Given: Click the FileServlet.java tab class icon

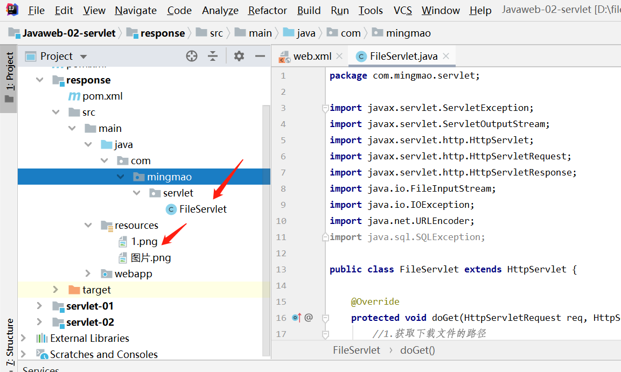Looking at the screenshot, I should (x=361, y=57).
